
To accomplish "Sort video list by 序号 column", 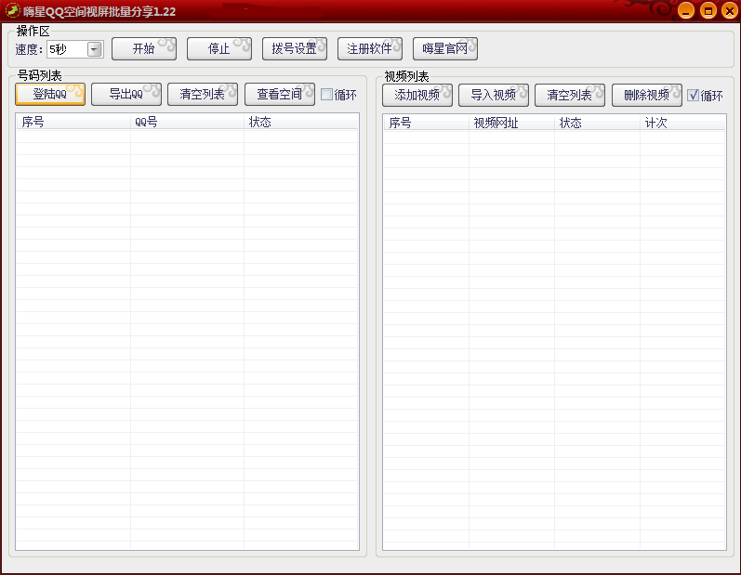I will (x=426, y=123).
